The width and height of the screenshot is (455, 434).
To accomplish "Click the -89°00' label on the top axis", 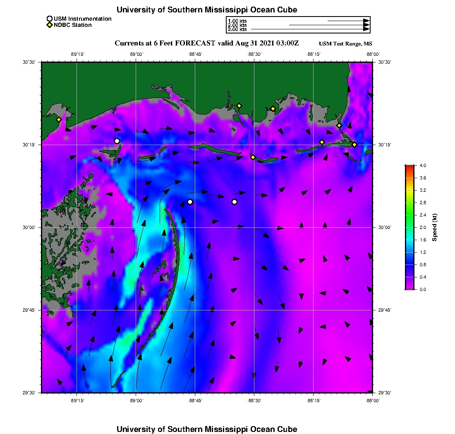I will pyautogui.click(x=136, y=54).
